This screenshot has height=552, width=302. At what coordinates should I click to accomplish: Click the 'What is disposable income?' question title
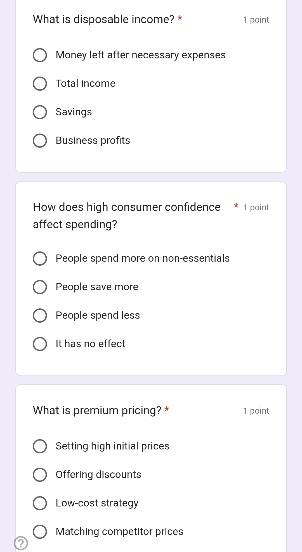(103, 20)
